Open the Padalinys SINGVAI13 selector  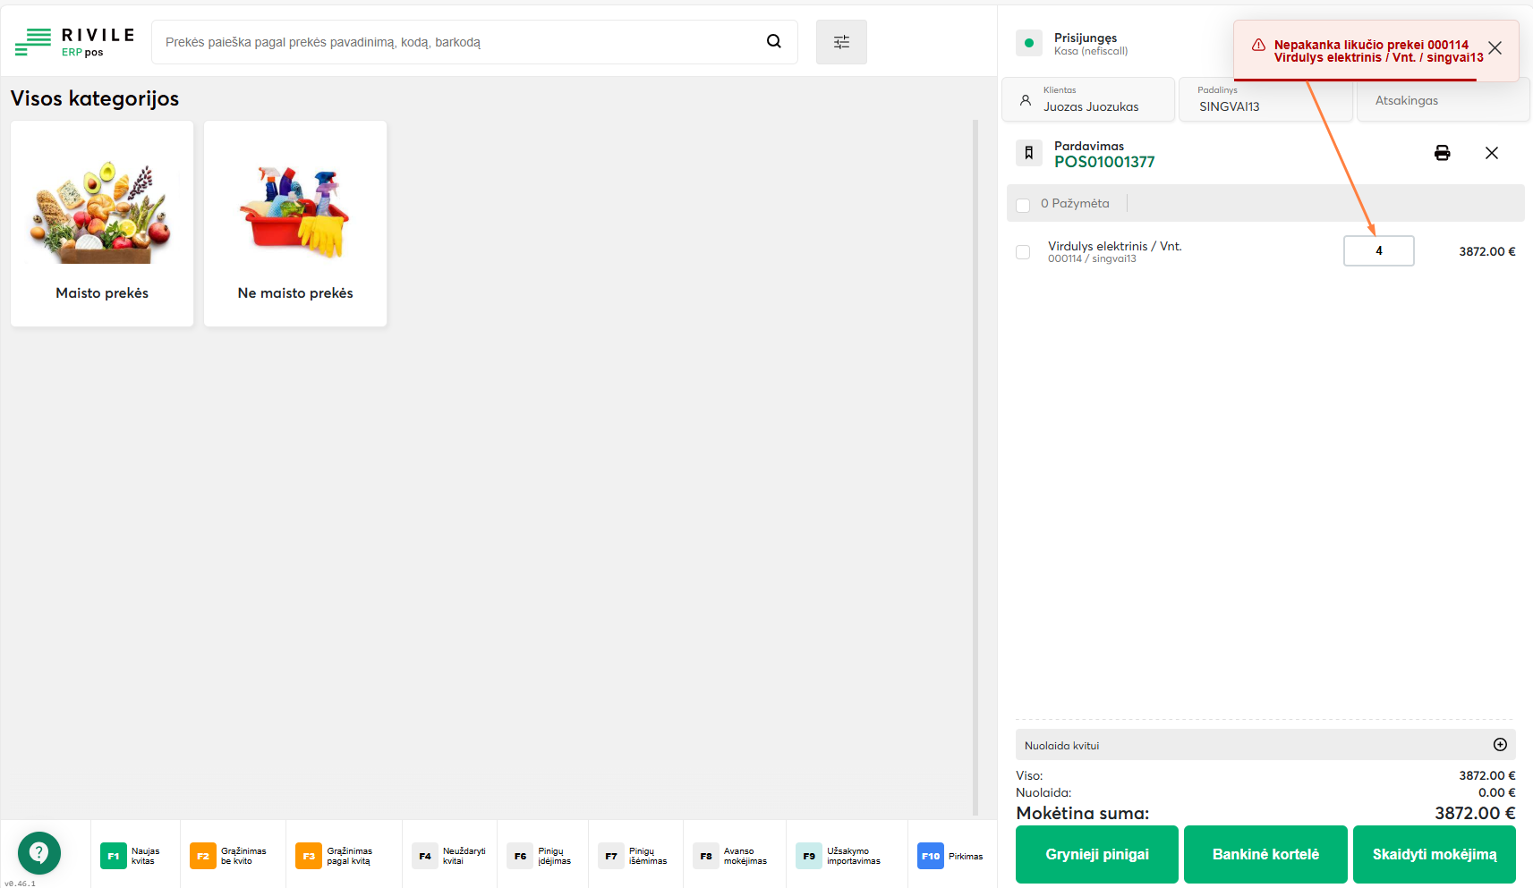pyautogui.click(x=1264, y=99)
